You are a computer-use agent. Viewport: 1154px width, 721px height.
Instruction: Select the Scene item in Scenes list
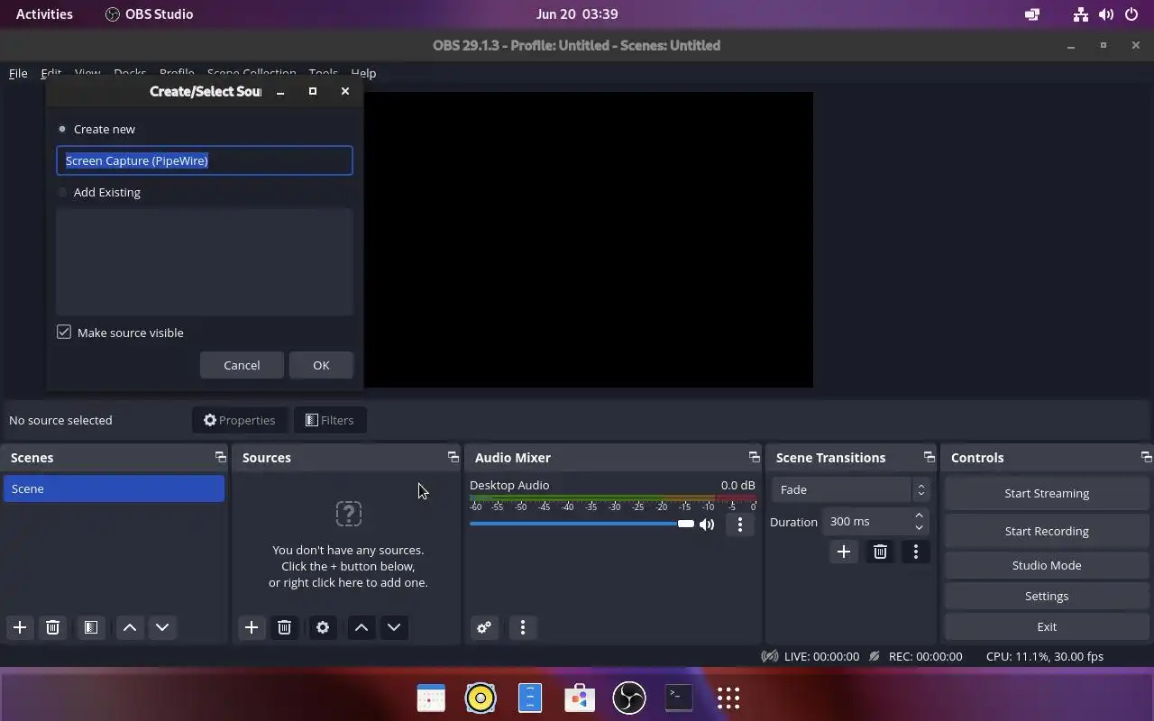click(114, 488)
